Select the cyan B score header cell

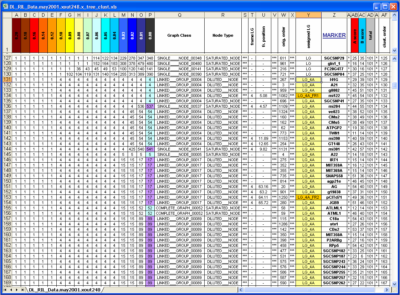pos(362,35)
